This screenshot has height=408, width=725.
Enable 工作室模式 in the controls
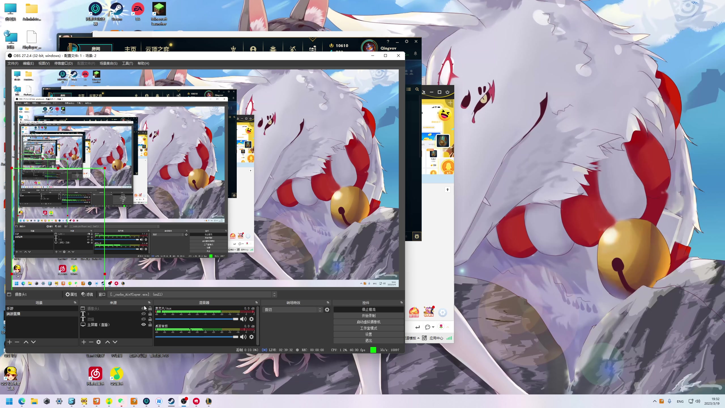point(368,328)
